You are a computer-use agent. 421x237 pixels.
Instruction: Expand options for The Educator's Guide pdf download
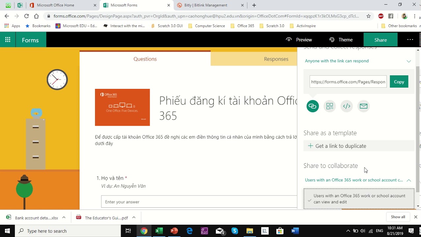point(134,217)
